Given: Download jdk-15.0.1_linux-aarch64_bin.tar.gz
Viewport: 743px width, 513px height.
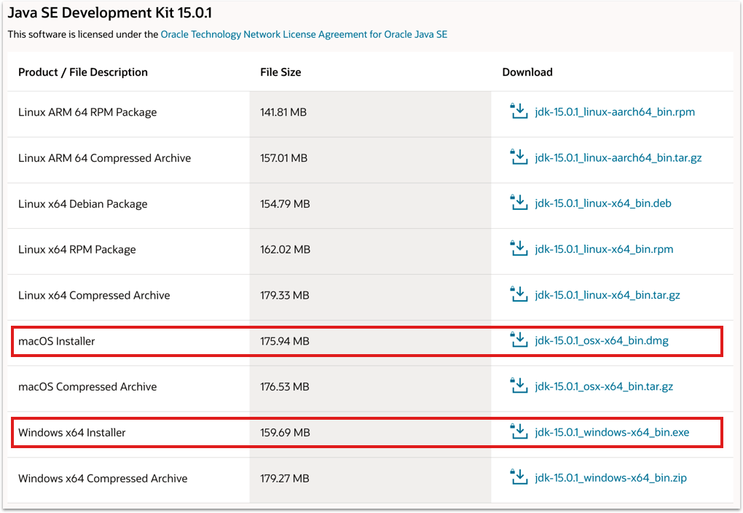Looking at the screenshot, I should click(618, 158).
